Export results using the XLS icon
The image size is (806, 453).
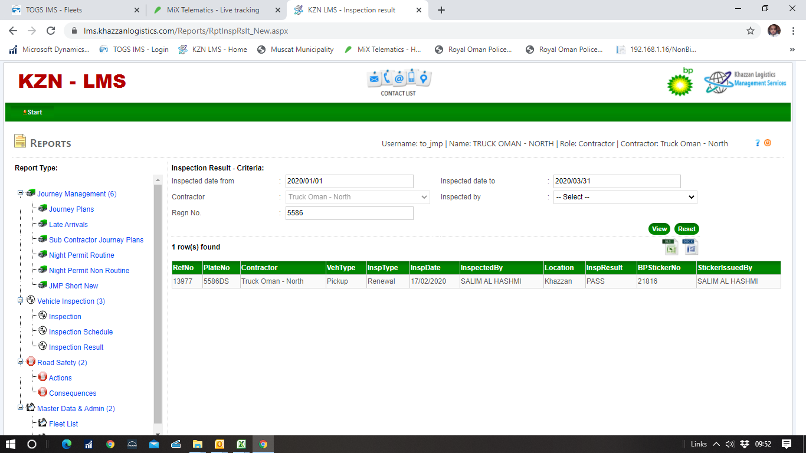tap(669, 247)
